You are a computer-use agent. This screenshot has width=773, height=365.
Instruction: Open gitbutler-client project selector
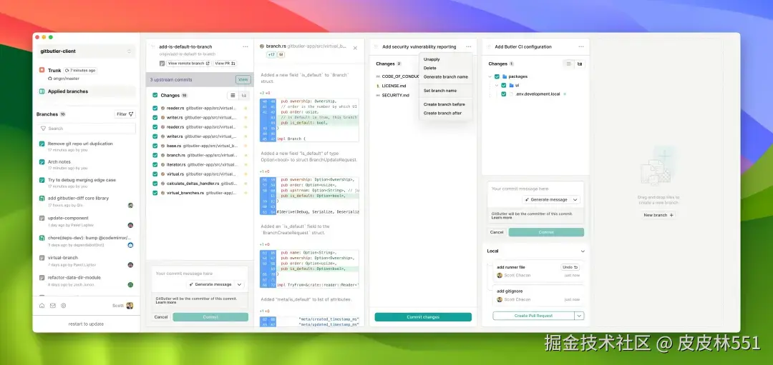click(87, 51)
